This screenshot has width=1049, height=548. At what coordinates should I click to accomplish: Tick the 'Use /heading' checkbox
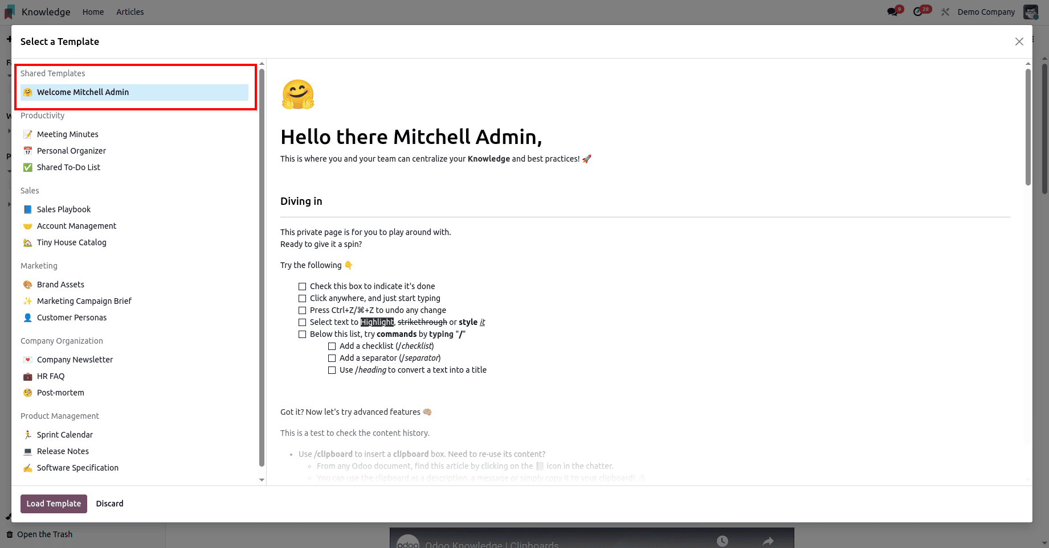[332, 370]
